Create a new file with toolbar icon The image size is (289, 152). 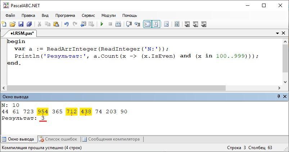[4, 24]
